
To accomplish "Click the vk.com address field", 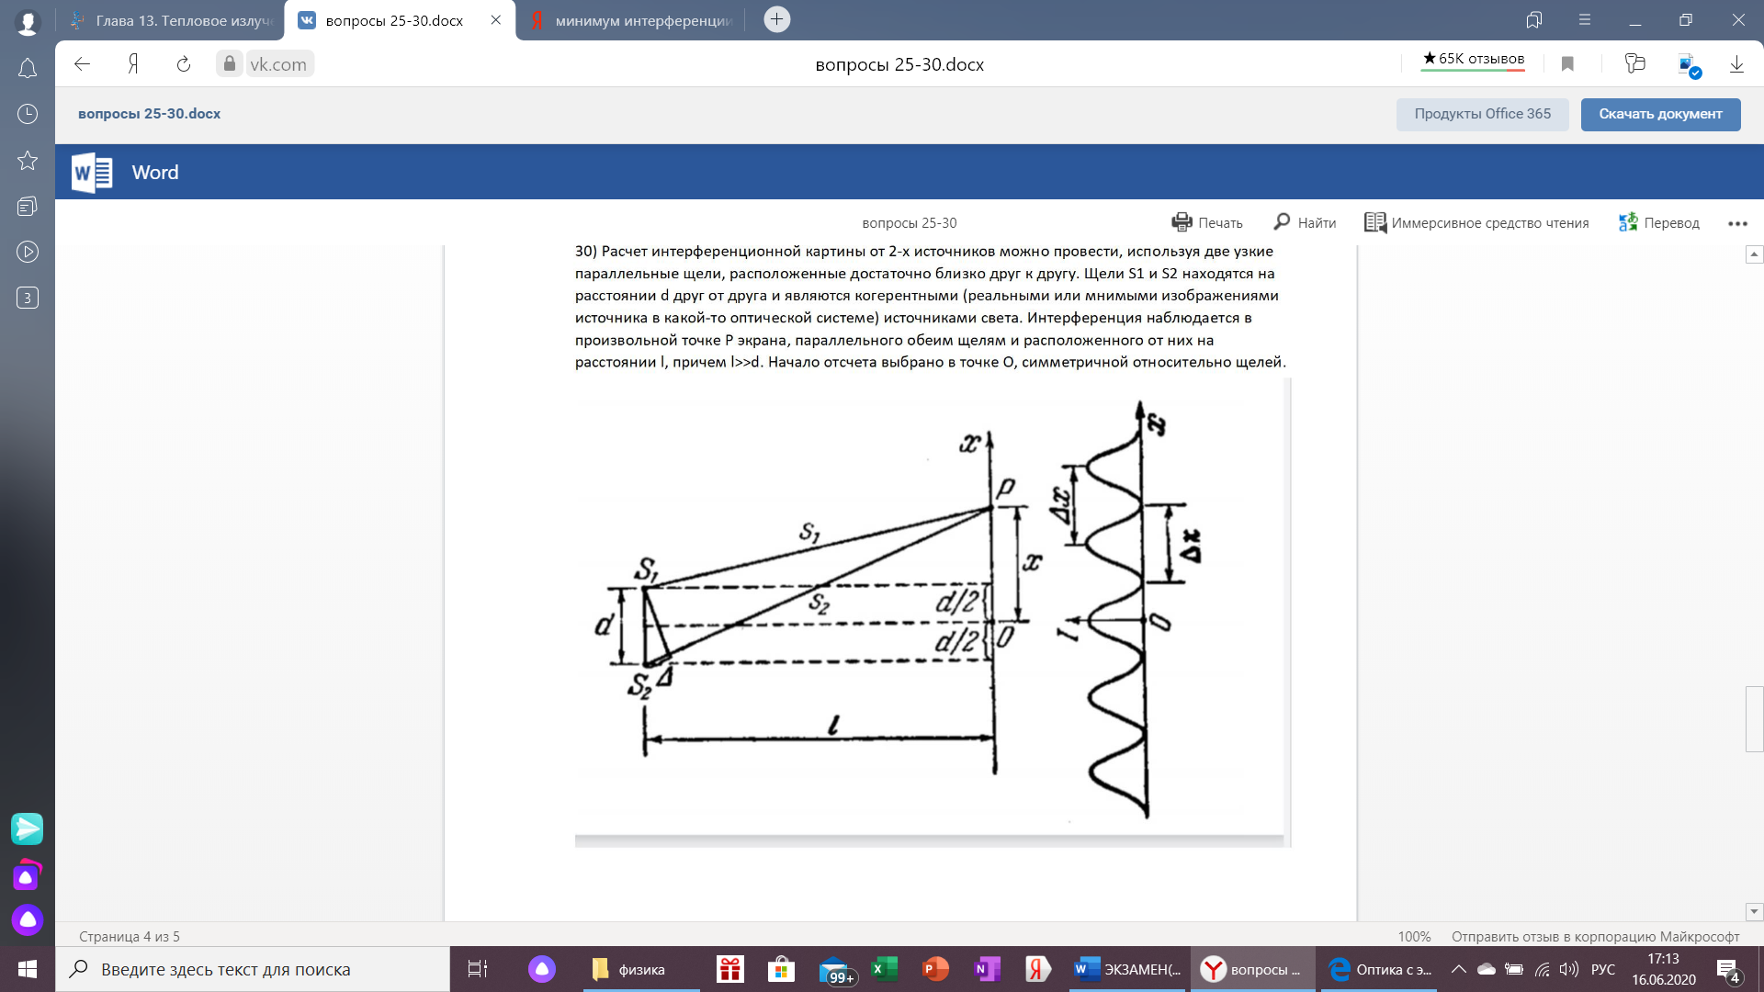I will tap(278, 64).
